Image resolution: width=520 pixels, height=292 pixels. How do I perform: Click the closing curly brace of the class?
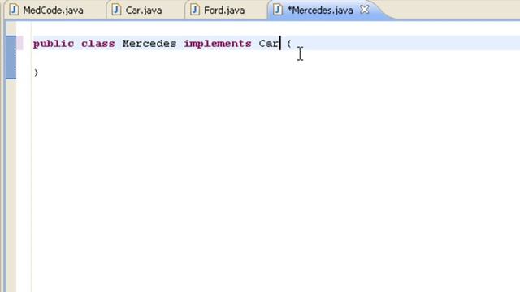click(36, 72)
